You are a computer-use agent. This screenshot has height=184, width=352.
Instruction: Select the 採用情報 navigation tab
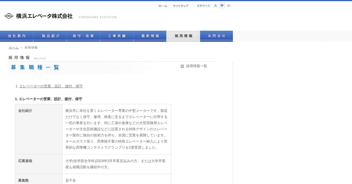pyautogui.click(x=183, y=36)
